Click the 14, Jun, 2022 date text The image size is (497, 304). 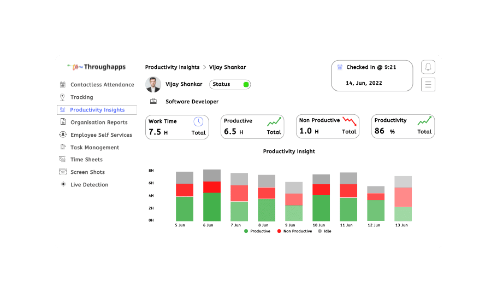tap(364, 83)
